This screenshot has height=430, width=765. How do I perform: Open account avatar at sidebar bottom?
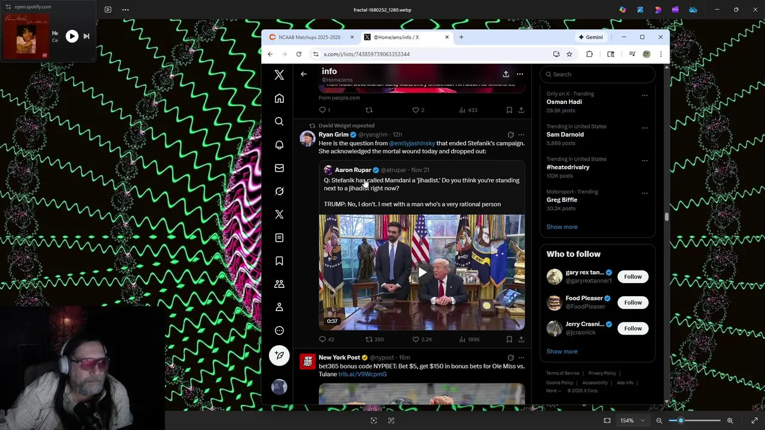(279, 387)
